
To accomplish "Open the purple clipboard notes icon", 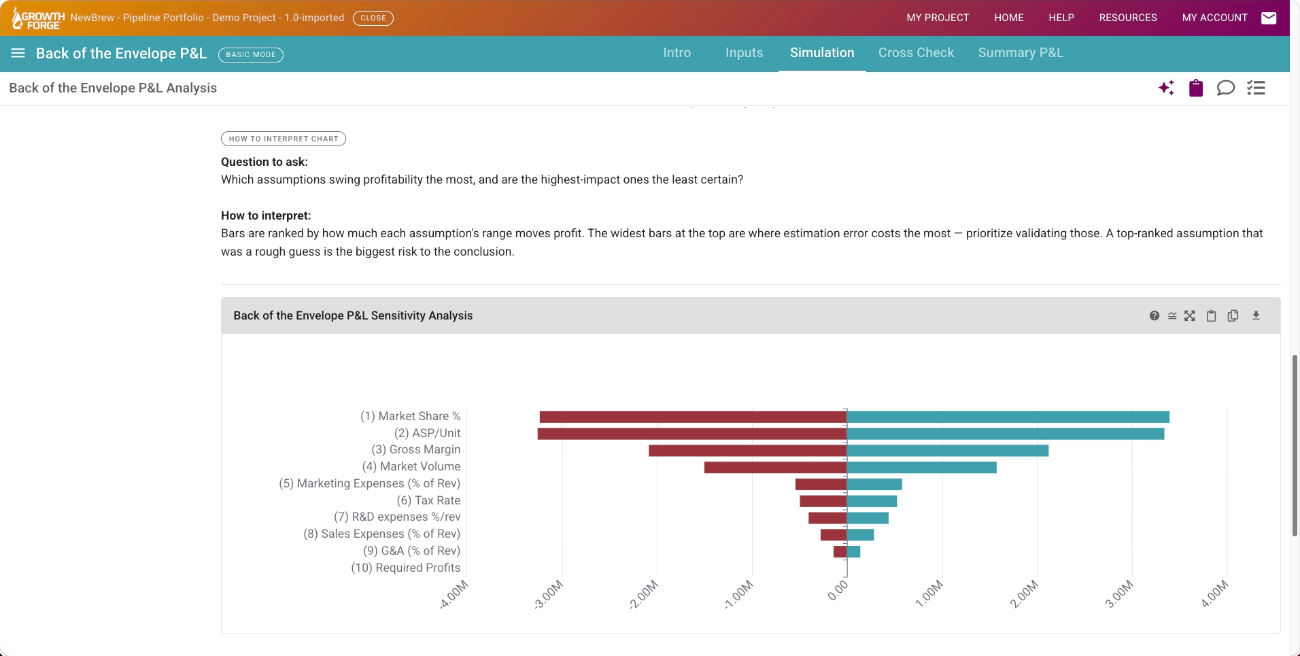I will pyautogui.click(x=1196, y=88).
